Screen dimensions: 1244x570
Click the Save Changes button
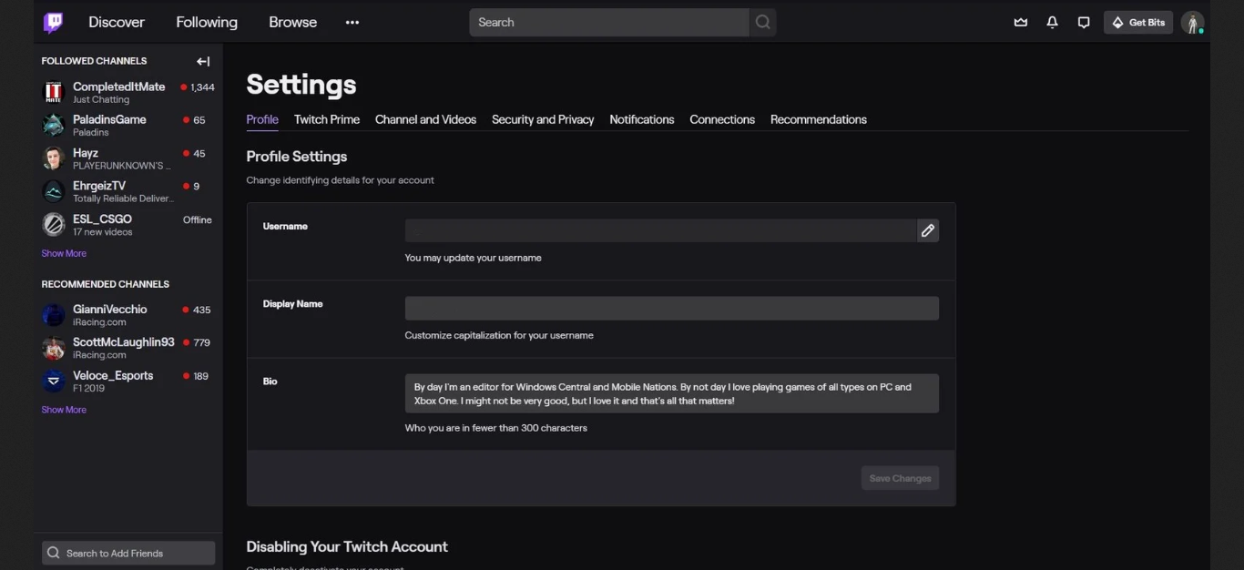[x=900, y=478]
